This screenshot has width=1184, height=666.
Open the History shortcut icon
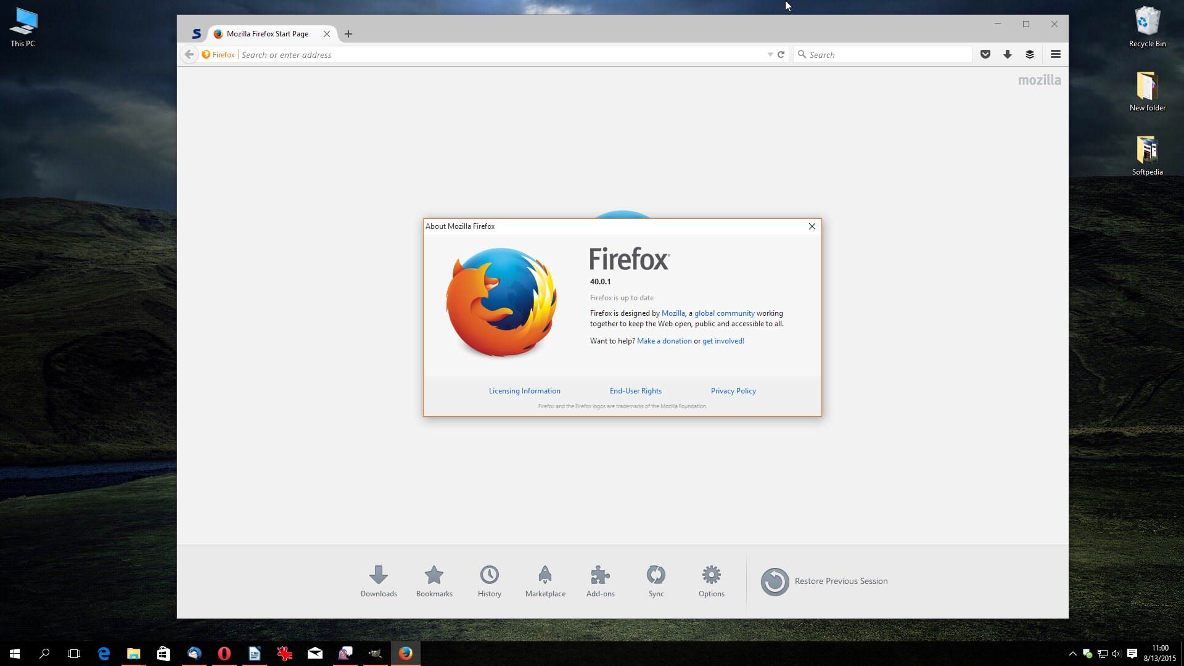tap(490, 580)
